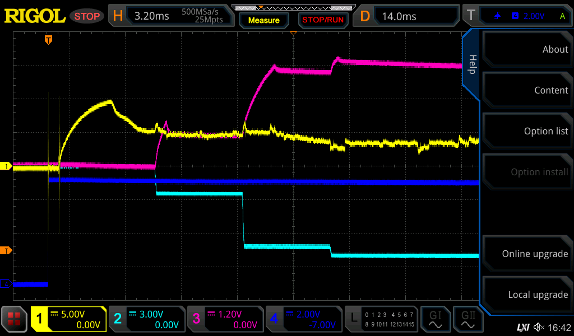The width and height of the screenshot is (574, 336).
Task: Toggle channel 2 with 3.00V scale
Action: (x=146, y=319)
